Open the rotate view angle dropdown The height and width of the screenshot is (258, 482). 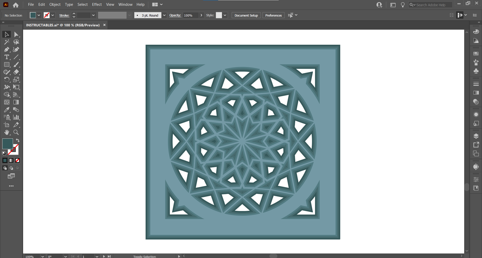click(66, 256)
